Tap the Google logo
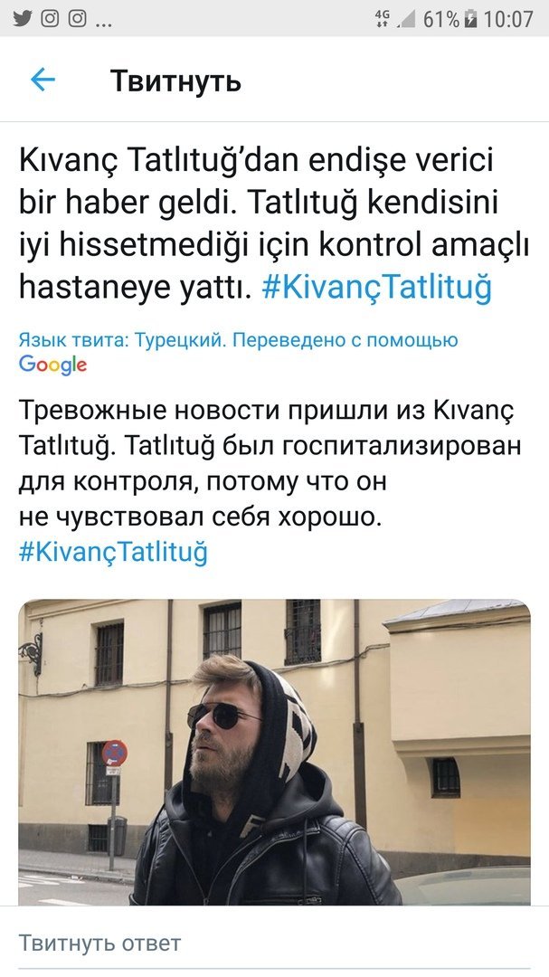This screenshot has width=549, height=977. tap(53, 365)
